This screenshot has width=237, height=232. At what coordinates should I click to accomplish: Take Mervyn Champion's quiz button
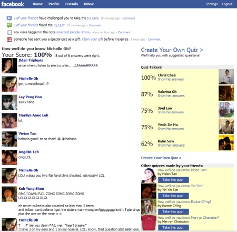click(173, 227)
